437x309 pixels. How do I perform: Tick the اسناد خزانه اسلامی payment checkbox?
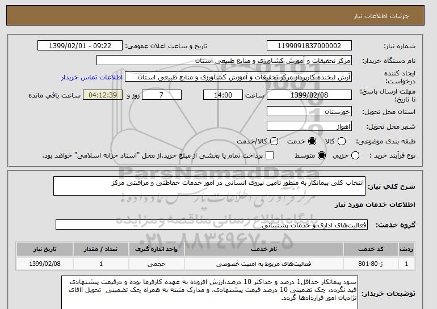click(270, 155)
